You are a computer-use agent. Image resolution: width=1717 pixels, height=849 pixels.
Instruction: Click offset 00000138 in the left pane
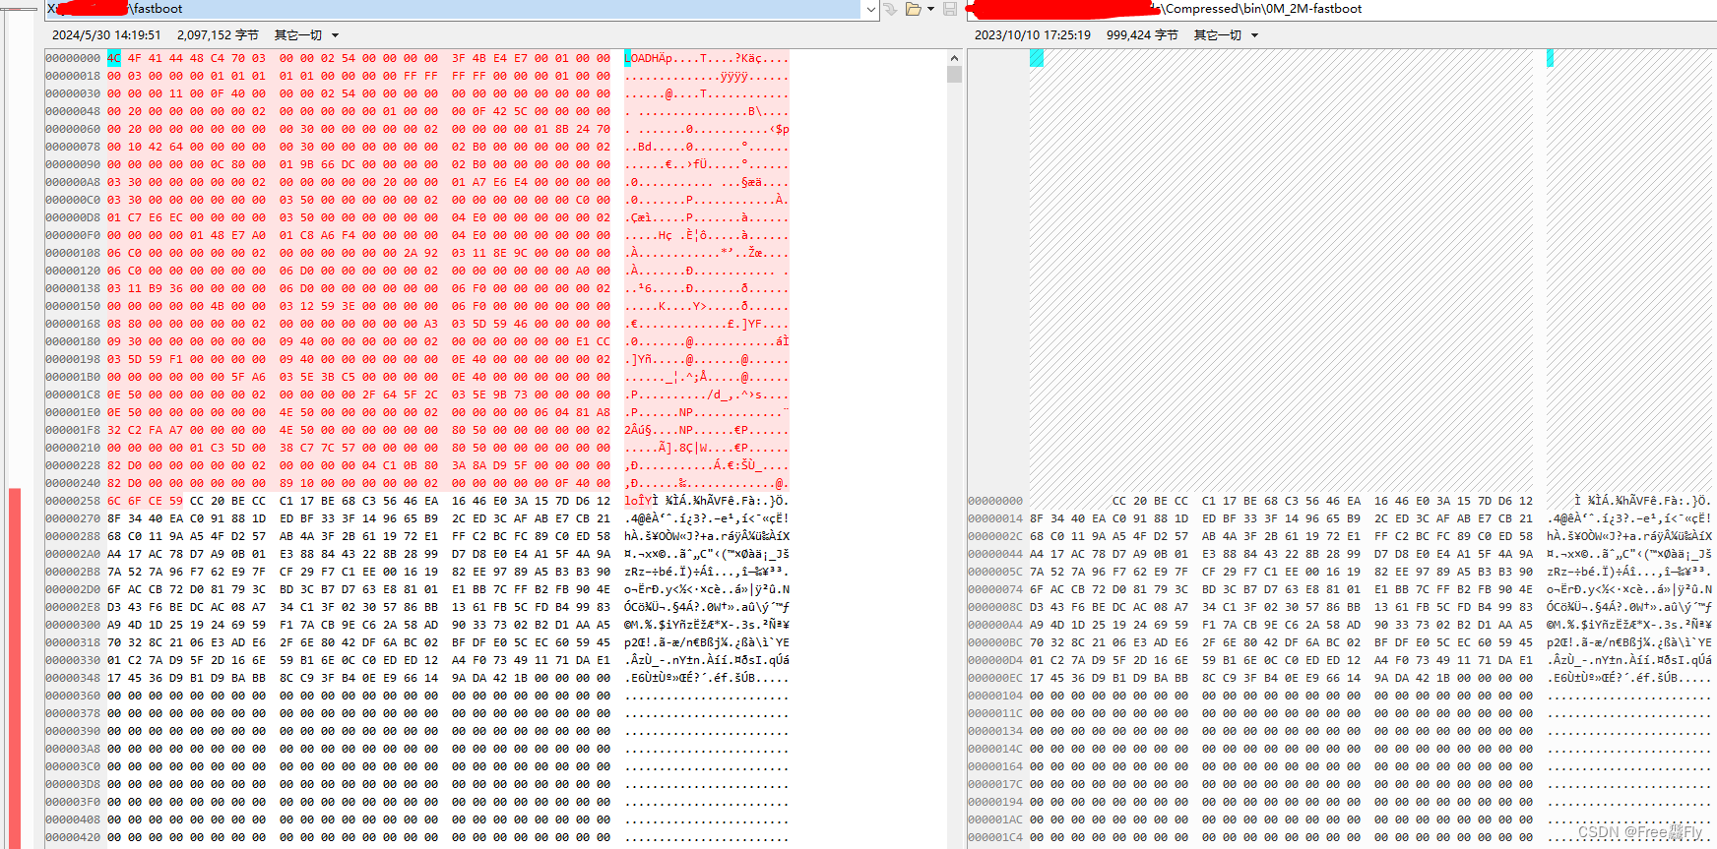point(73,289)
